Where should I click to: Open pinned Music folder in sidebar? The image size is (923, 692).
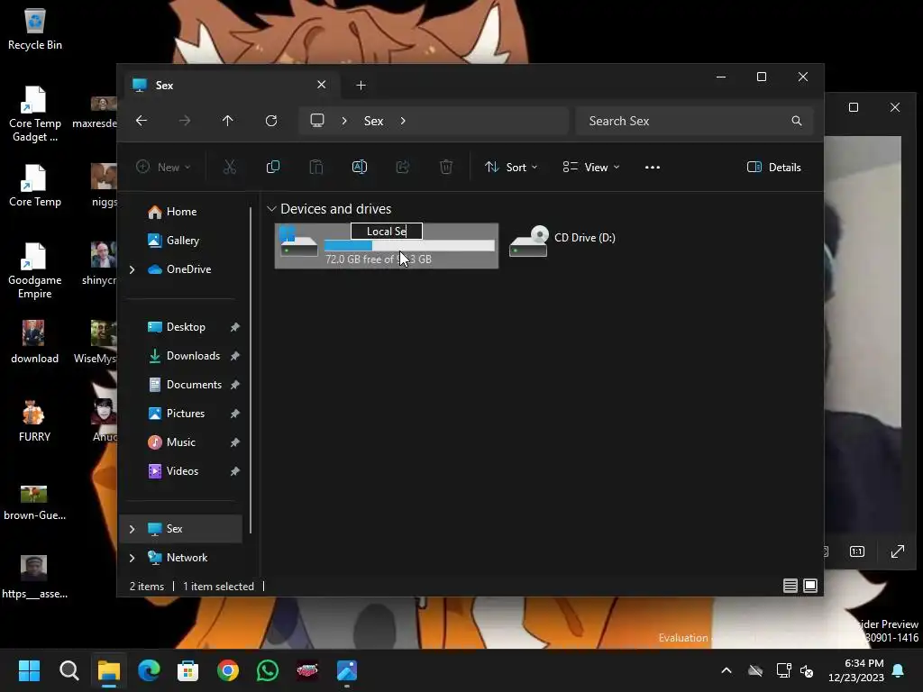click(180, 442)
